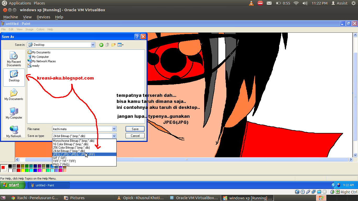This screenshot has width=358, height=201.
Task: Pick the black color swatch
Action: click(10, 166)
